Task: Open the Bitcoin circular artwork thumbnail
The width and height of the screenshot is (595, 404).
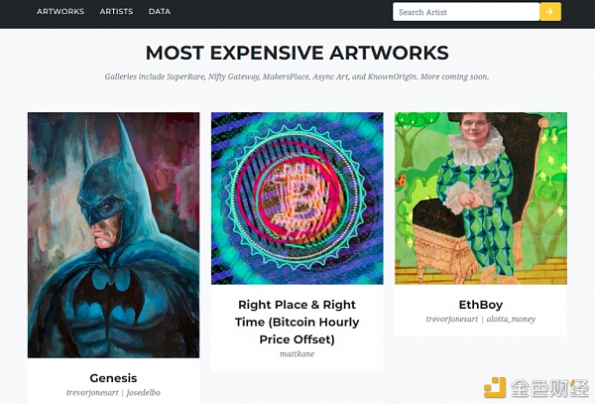Action: coord(297,199)
